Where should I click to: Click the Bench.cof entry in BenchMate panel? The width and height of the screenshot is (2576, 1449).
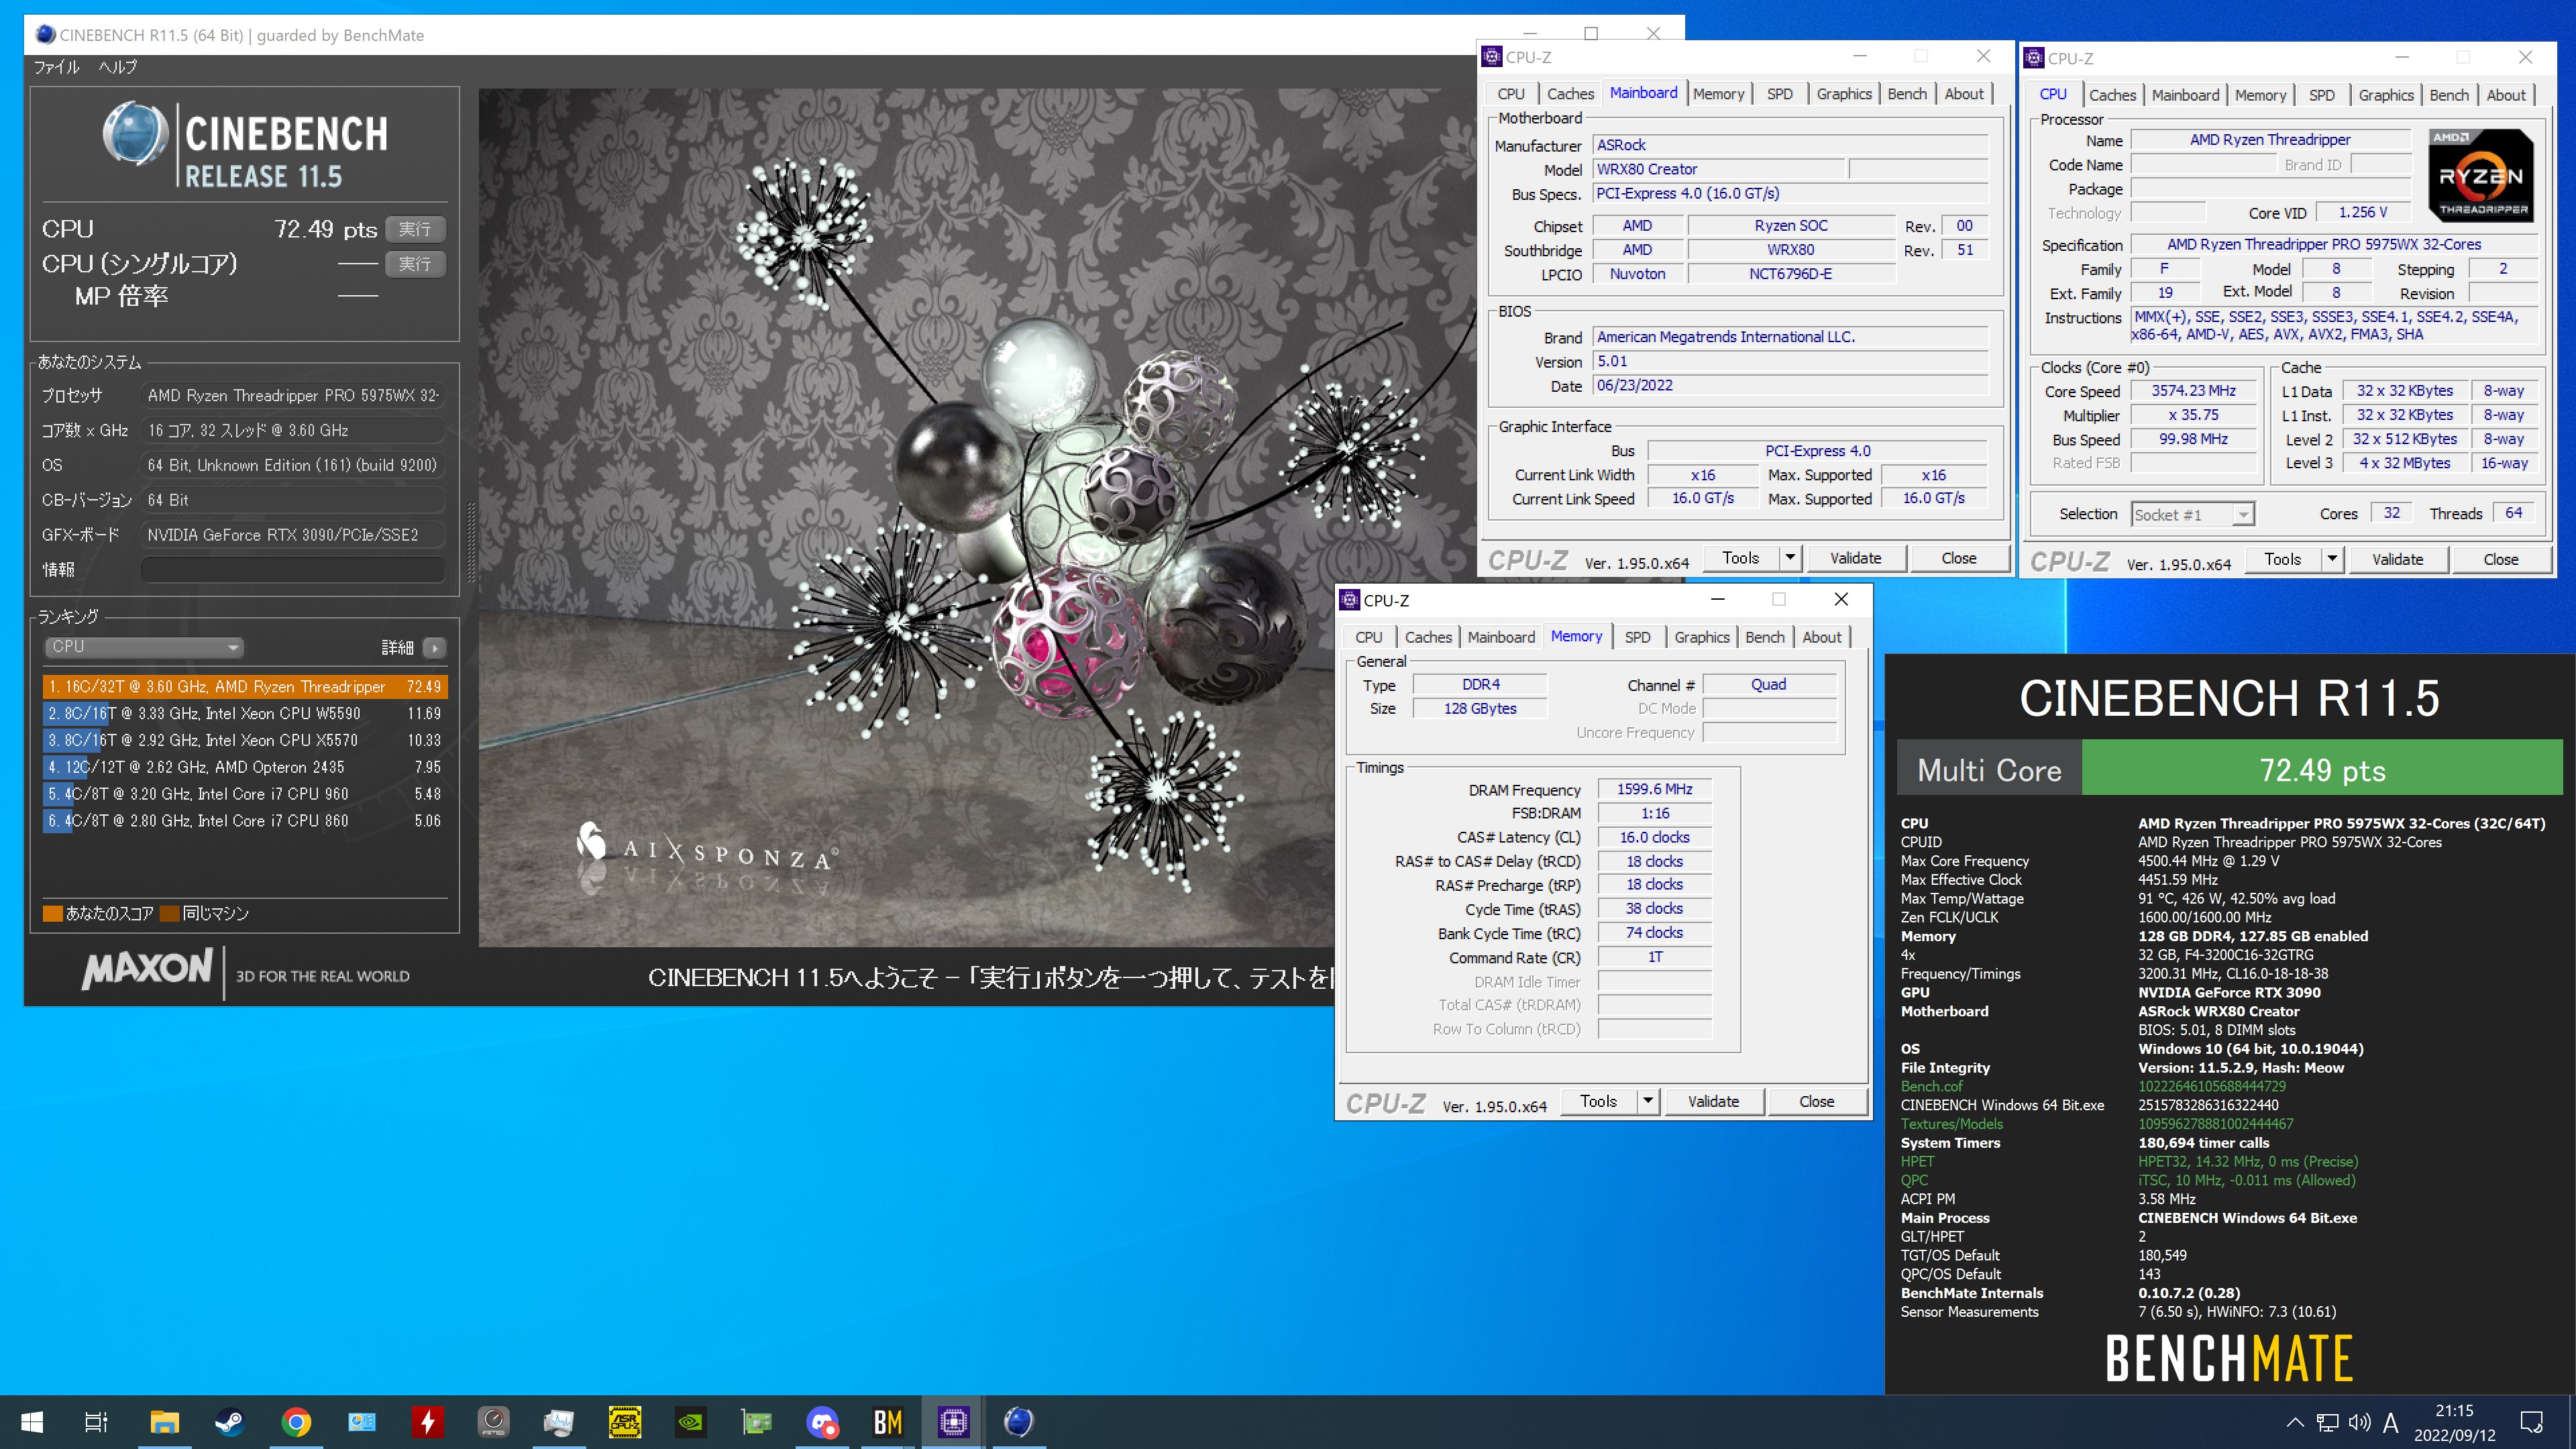[1931, 1086]
